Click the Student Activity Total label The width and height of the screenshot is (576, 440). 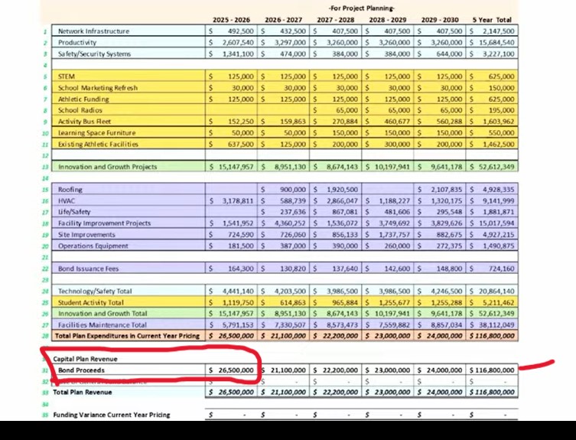tap(91, 302)
